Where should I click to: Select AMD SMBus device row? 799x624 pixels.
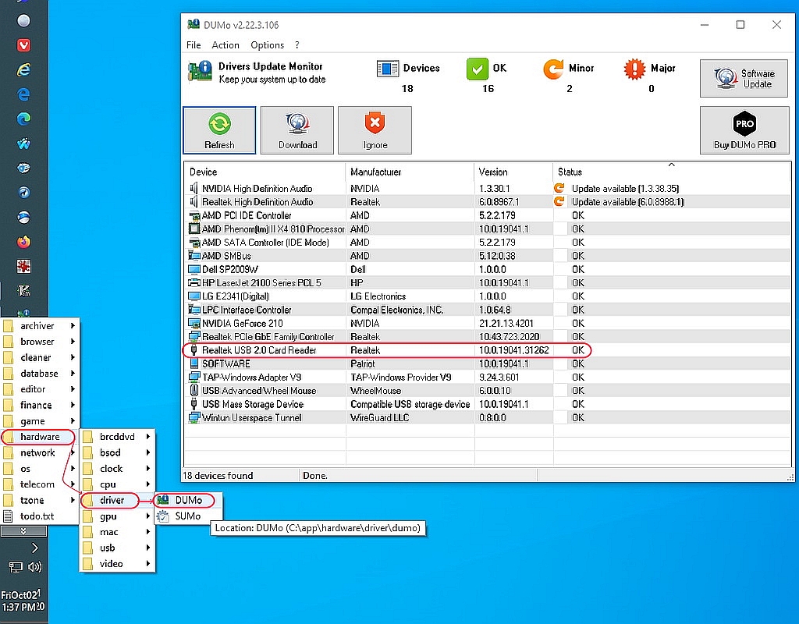(x=487, y=256)
